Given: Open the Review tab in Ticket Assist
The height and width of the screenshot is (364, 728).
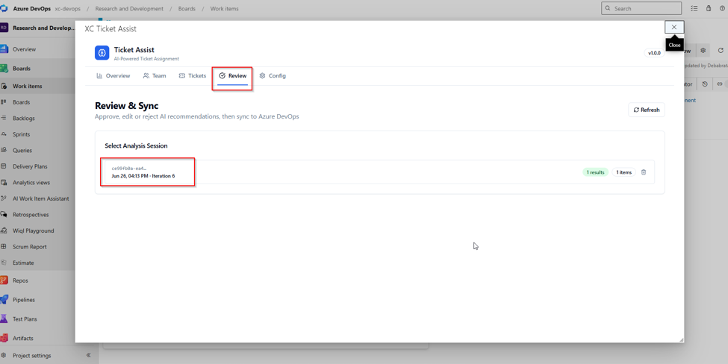Looking at the screenshot, I should 233,75.
